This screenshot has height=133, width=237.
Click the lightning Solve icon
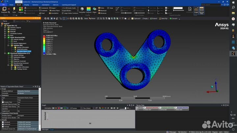click(14, 9)
